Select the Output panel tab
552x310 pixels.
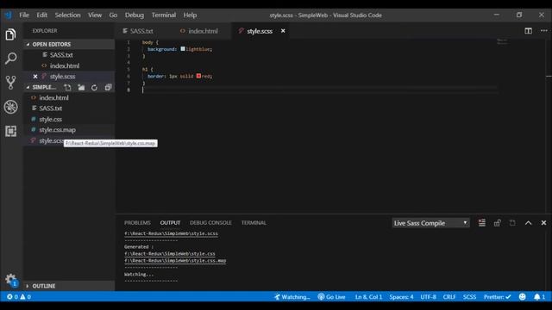(x=170, y=223)
